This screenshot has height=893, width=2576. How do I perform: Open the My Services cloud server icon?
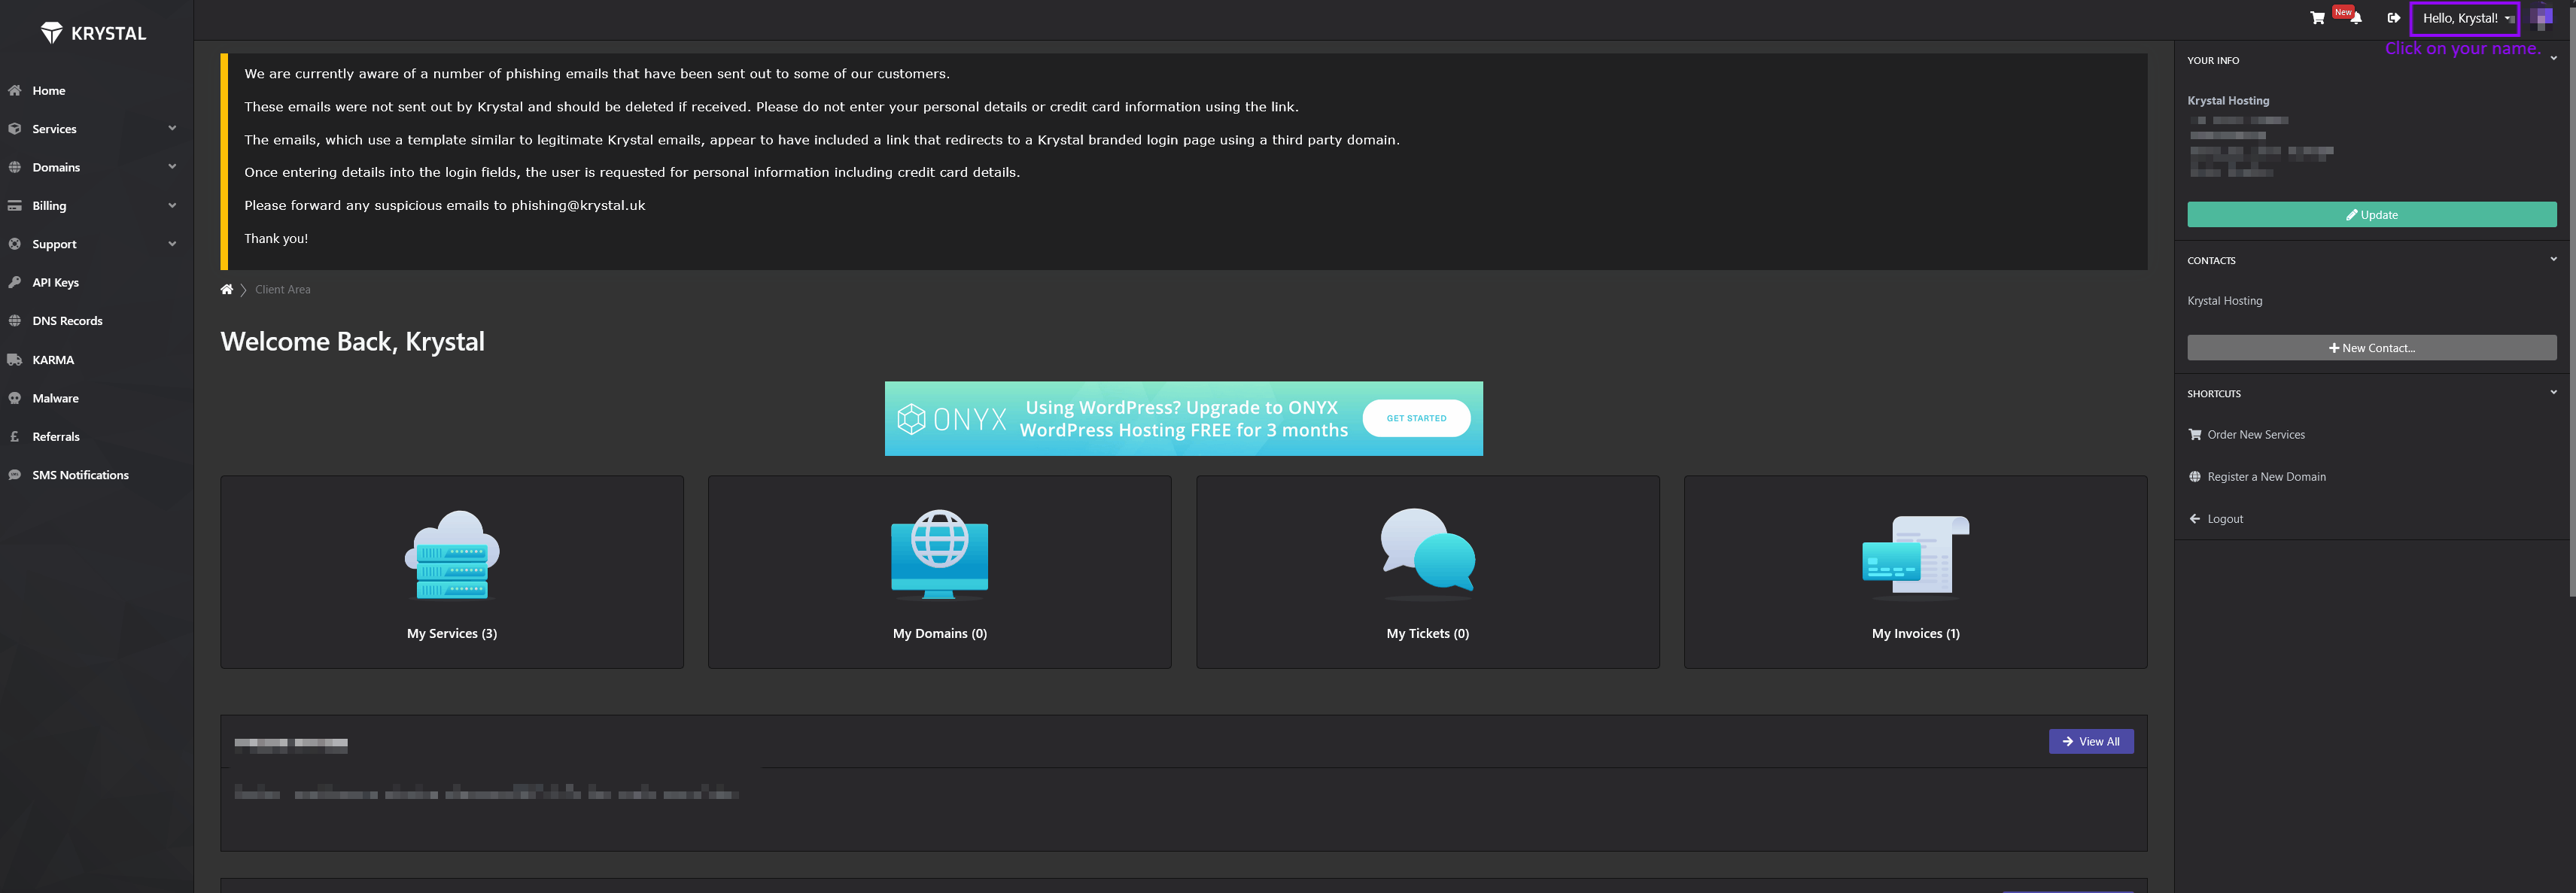452,555
